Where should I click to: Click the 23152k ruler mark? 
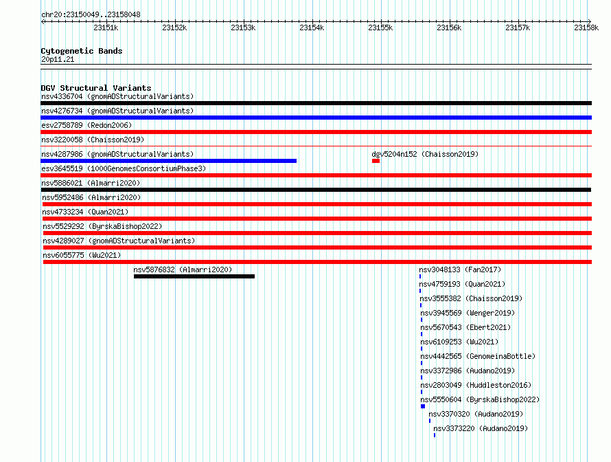tap(174, 27)
